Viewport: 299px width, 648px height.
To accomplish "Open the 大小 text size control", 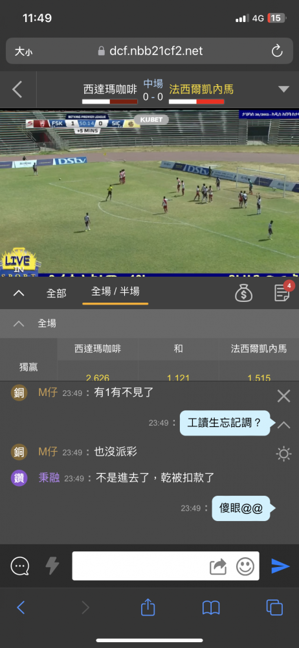I will tap(23, 51).
